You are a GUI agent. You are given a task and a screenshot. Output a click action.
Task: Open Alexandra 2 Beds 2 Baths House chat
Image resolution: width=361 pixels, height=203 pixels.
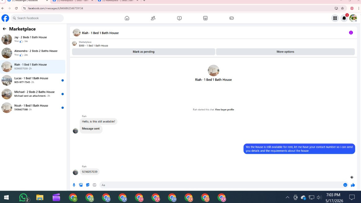point(33,53)
